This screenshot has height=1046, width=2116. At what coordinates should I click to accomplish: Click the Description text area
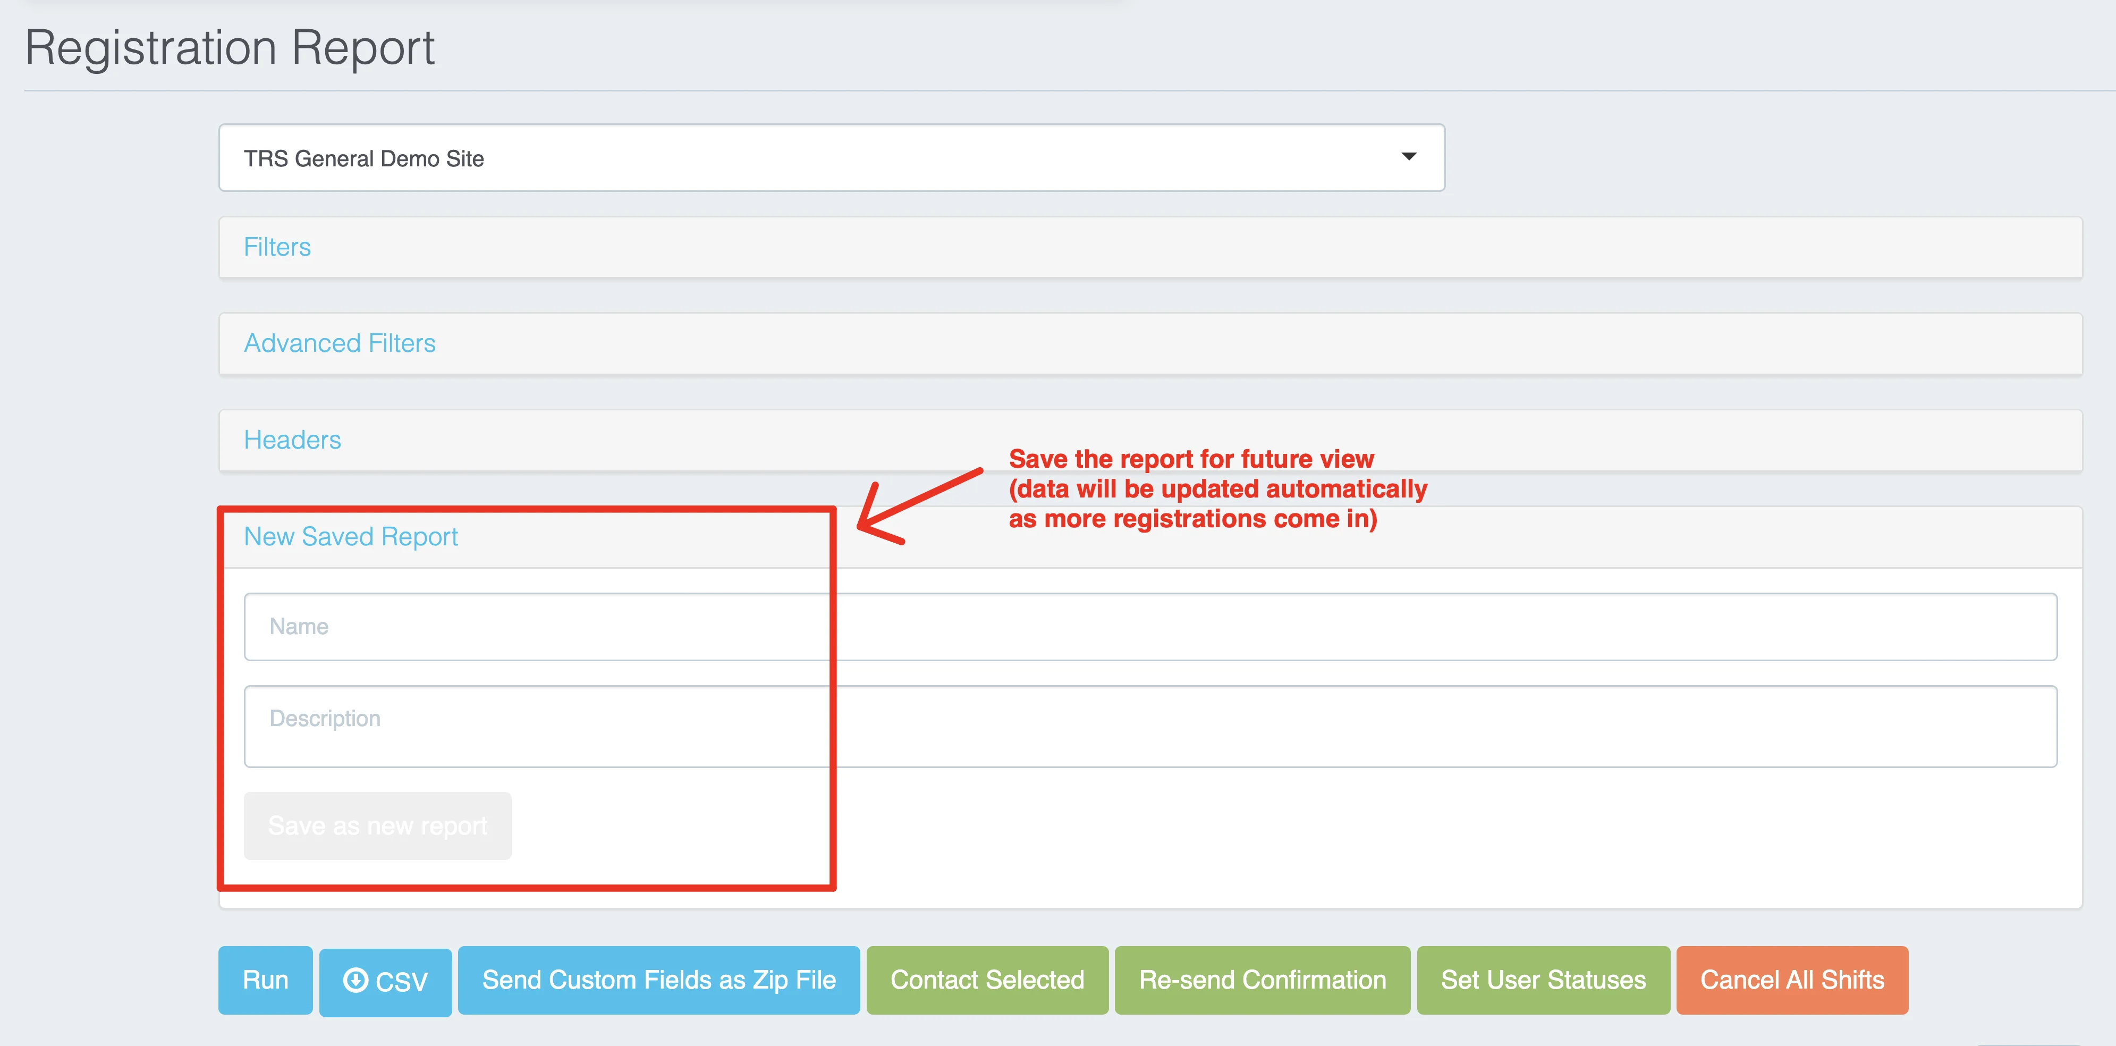tap(1150, 727)
